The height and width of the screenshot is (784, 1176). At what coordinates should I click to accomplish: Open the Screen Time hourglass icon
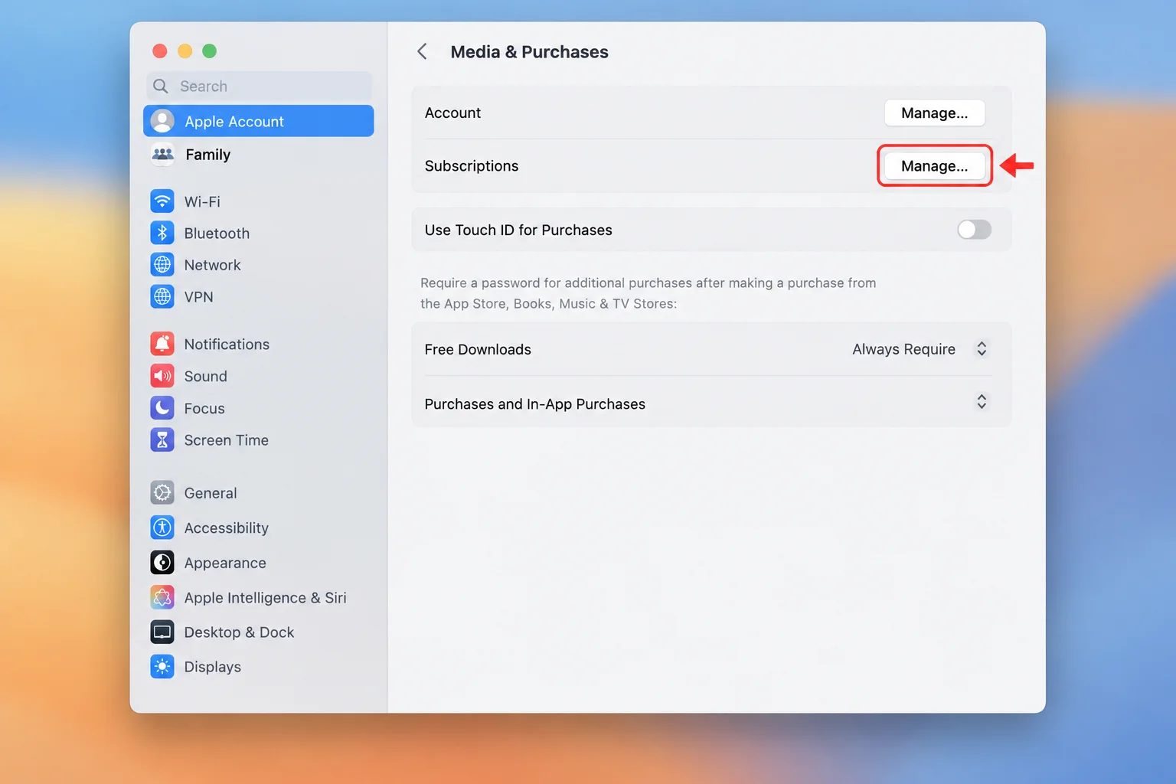[162, 439]
